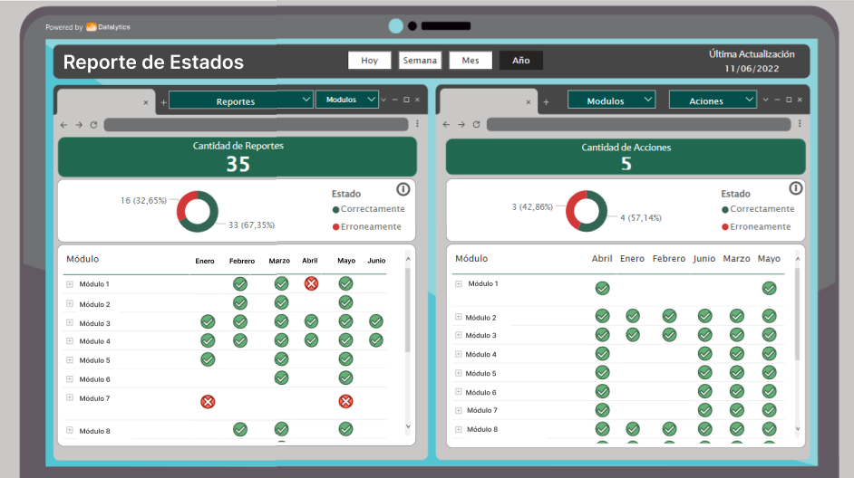This screenshot has height=478, width=854.
Task: Click the Hoy filter button
Action: click(x=370, y=61)
